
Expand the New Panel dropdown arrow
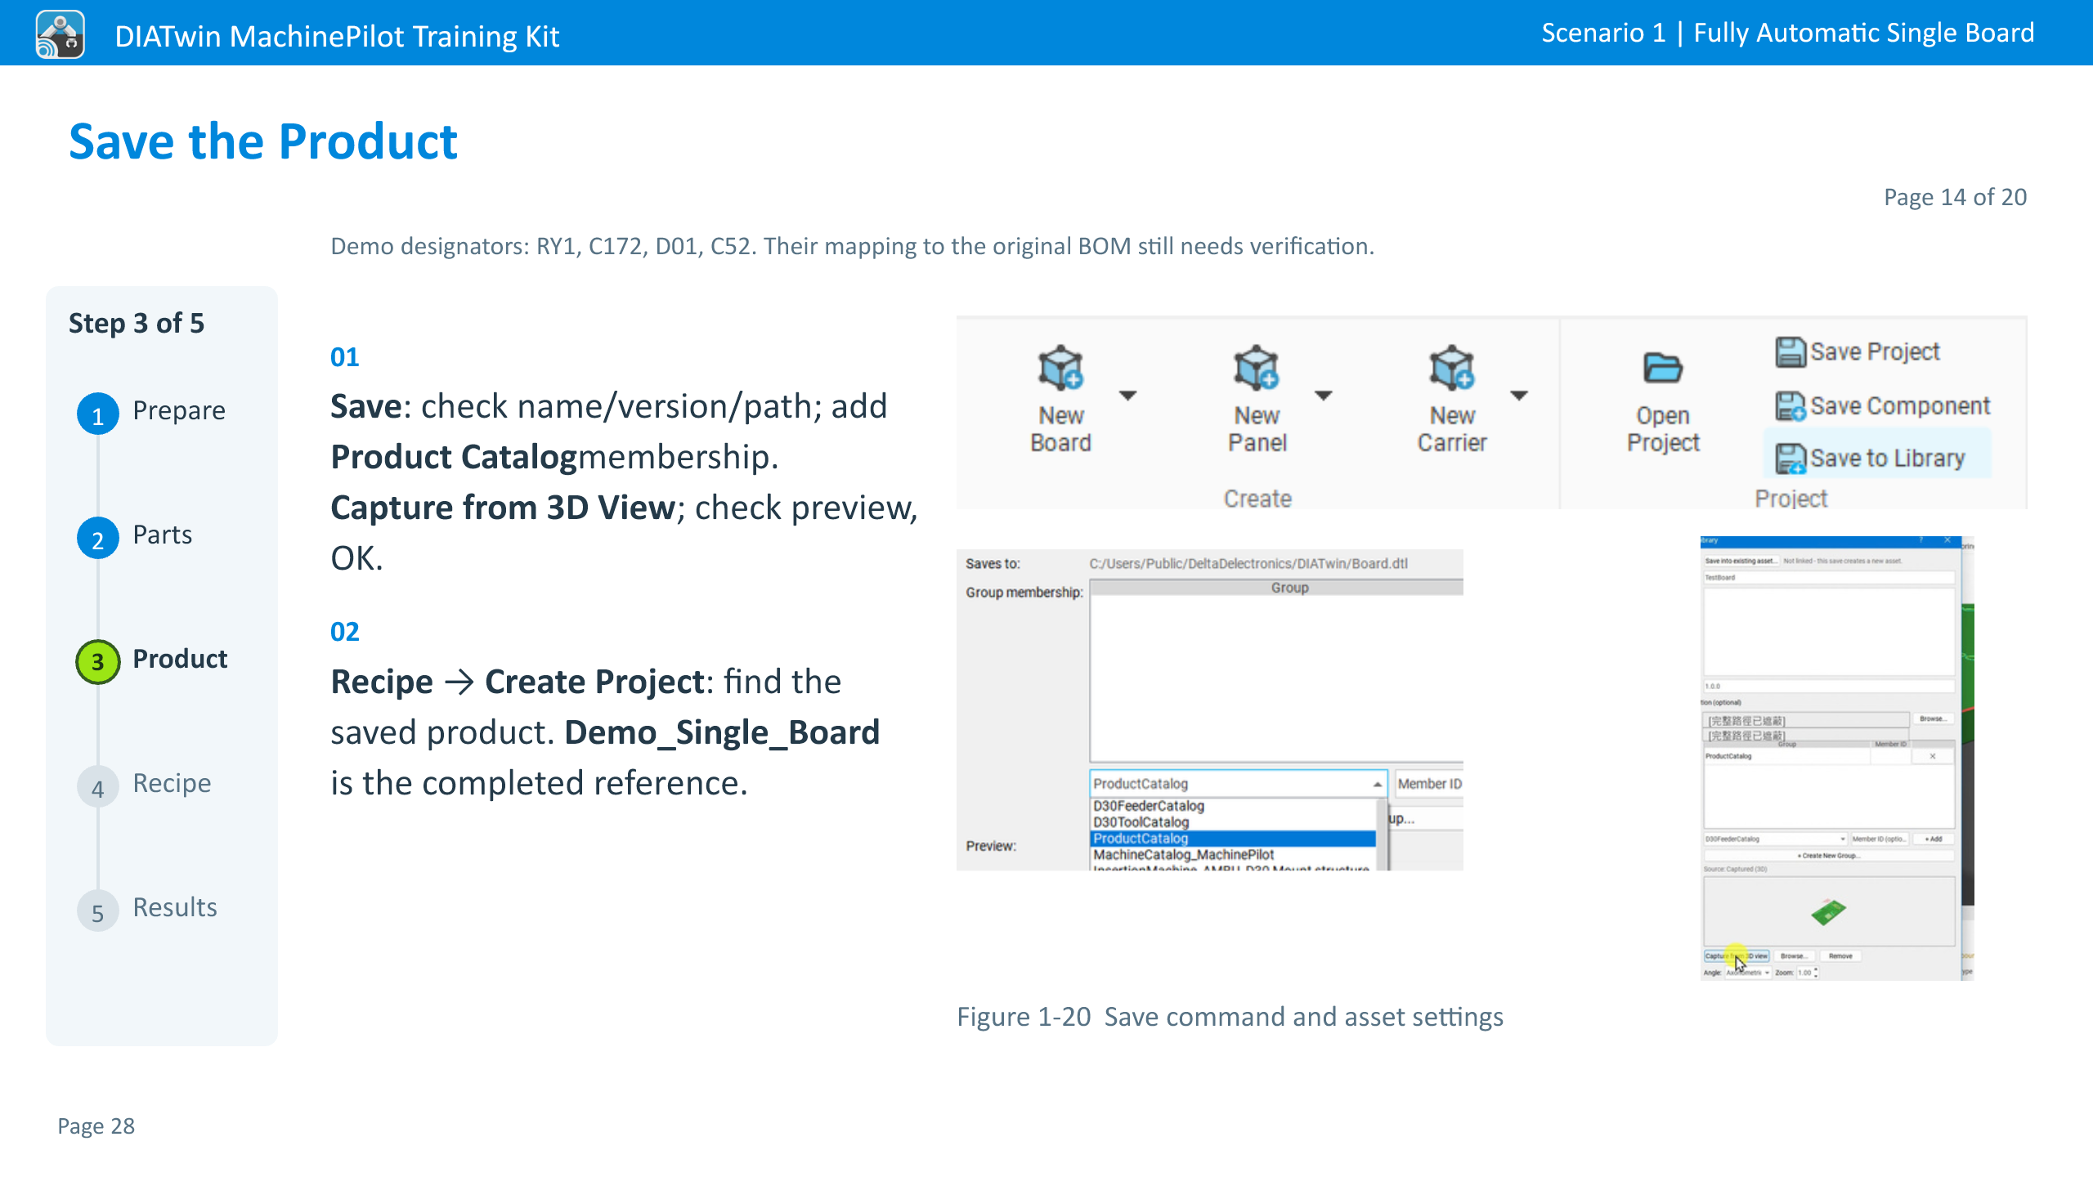1324,396
